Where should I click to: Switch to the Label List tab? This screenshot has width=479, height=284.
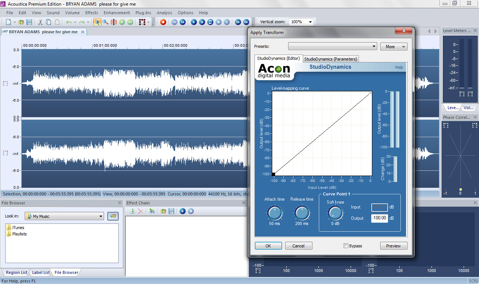[41, 272]
